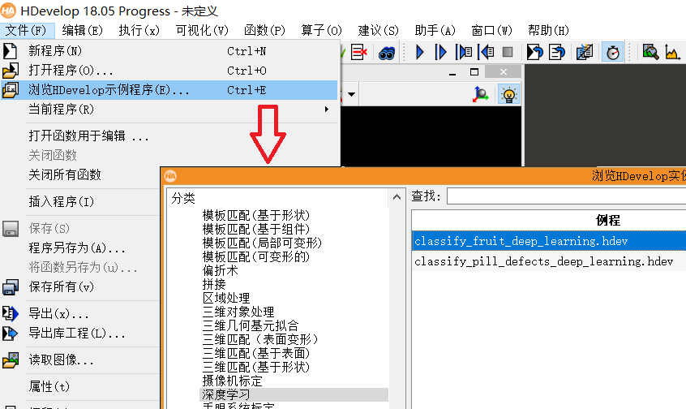The width and height of the screenshot is (686, 409).
Task: Click the Step Out of procedure icon
Action: 486,52
